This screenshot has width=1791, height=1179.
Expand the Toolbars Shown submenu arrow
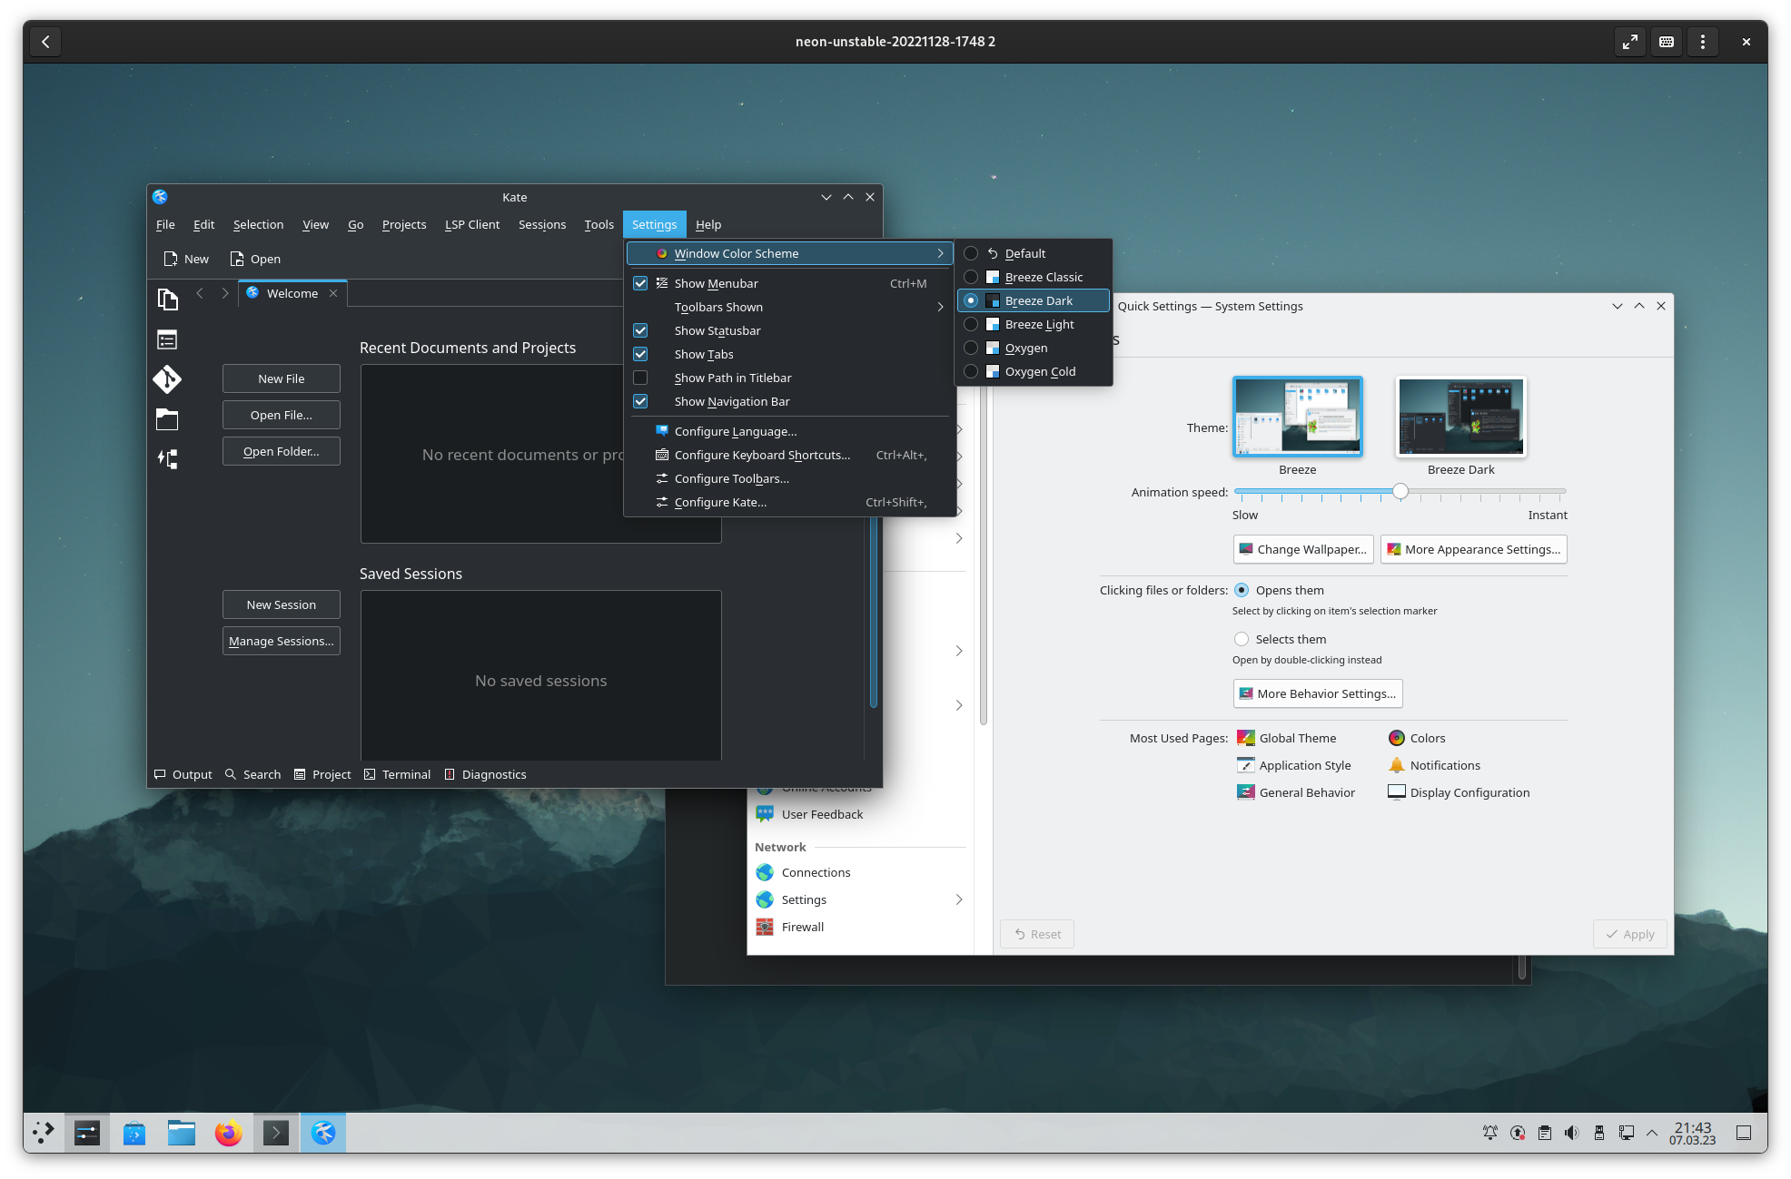941,307
